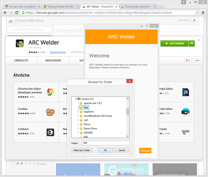Click OK in Browse For Folder
This screenshot has width=208, height=177.
(x=105, y=150)
